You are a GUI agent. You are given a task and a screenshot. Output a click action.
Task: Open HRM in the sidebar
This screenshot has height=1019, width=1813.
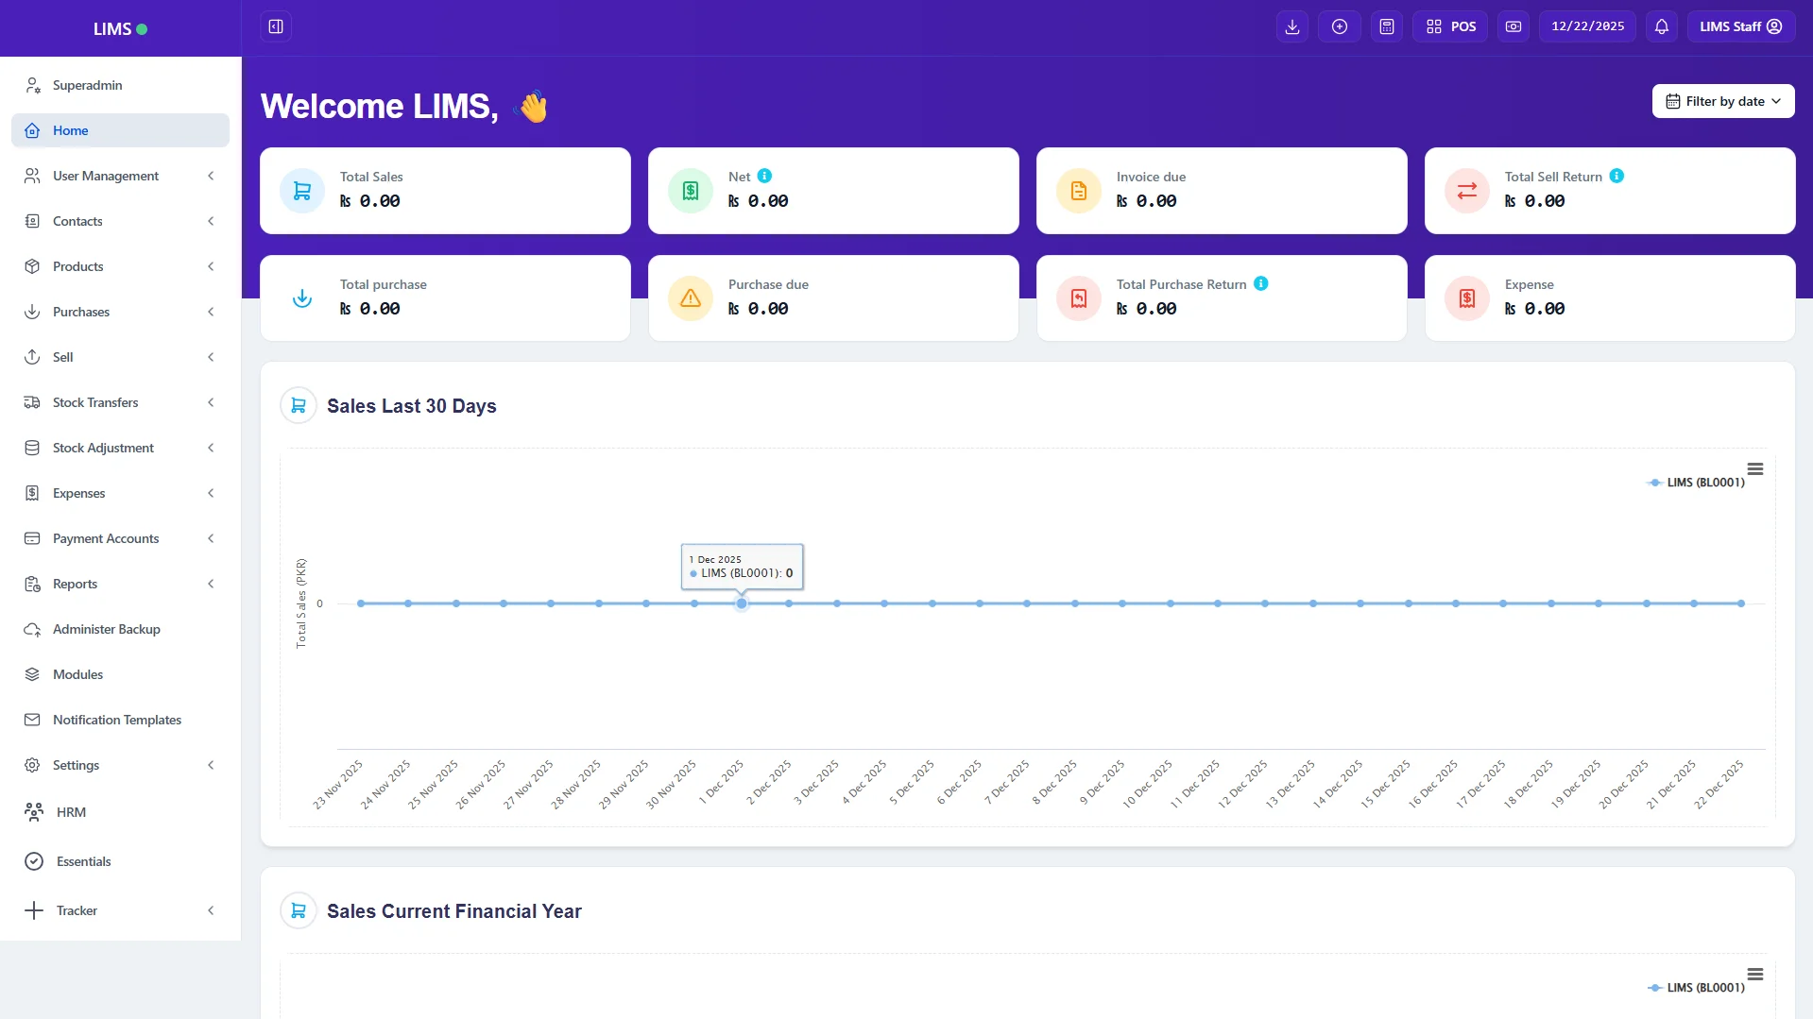[121, 812]
